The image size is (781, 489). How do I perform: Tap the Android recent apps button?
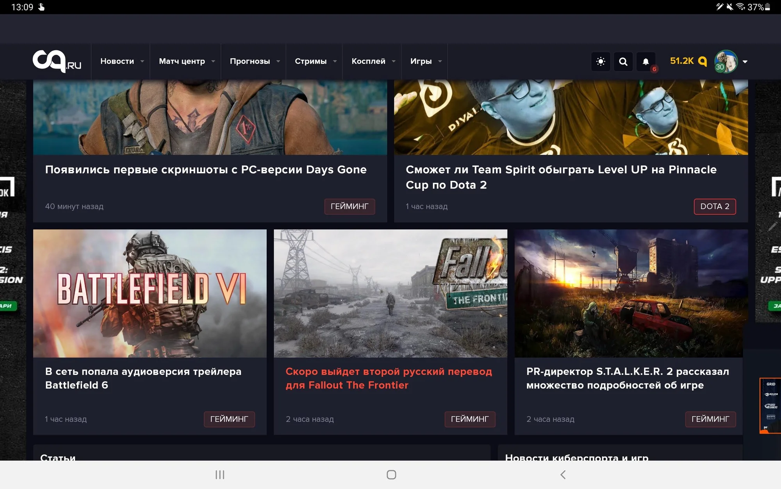(220, 475)
